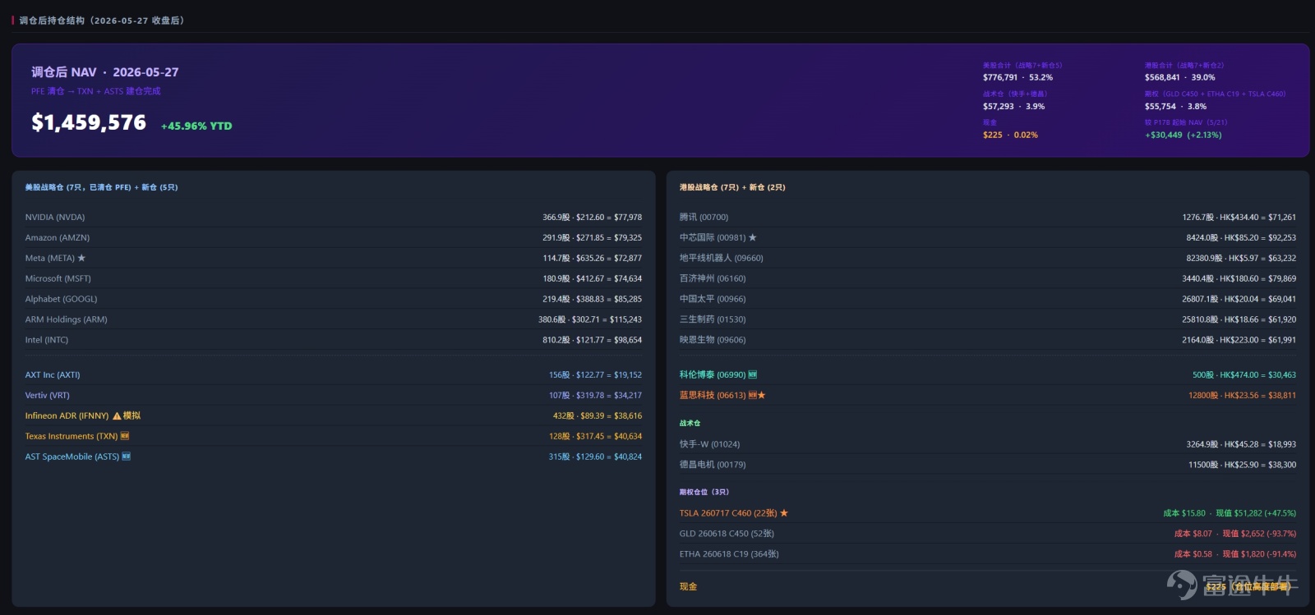This screenshot has height=615, width=1315.
Task: Click the +45.96% YTD return label
Action: click(x=196, y=126)
